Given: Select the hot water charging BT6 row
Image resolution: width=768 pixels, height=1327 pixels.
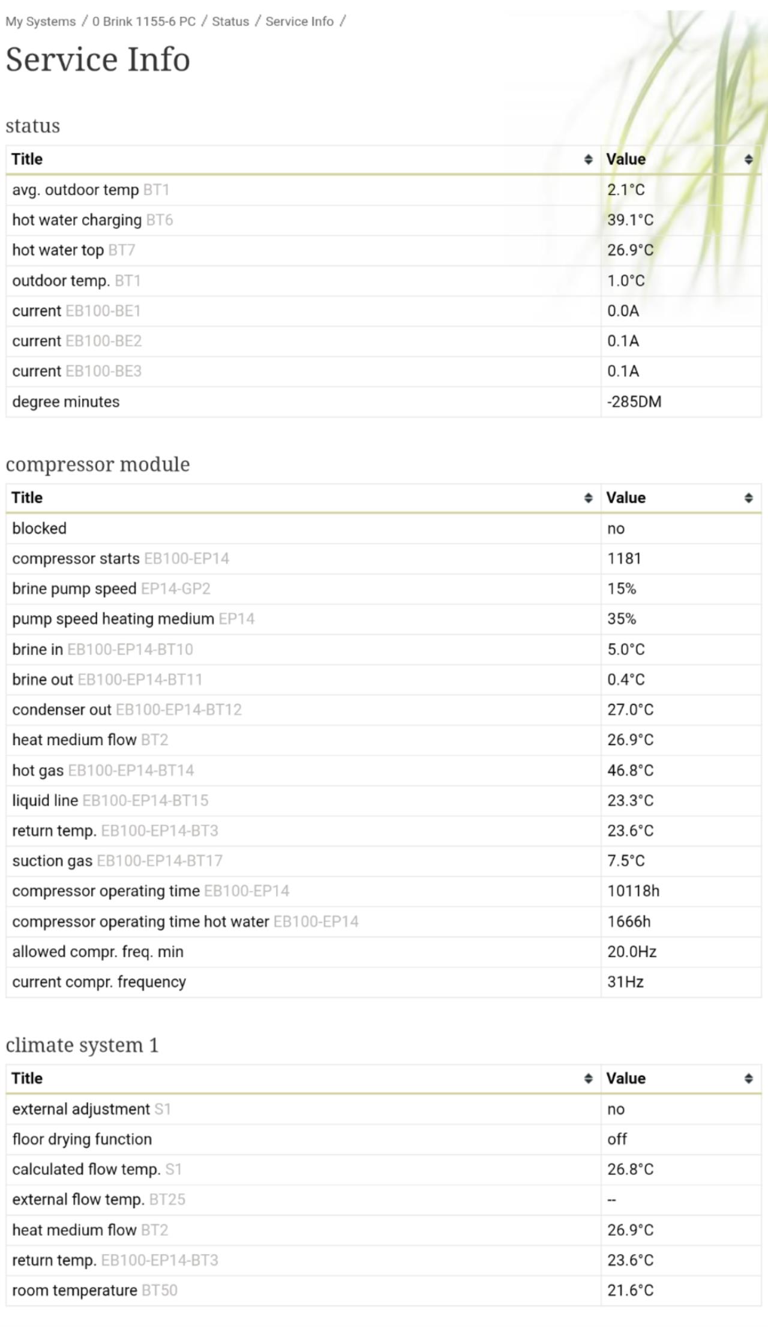Looking at the screenshot, I should (x=383, y=220).
